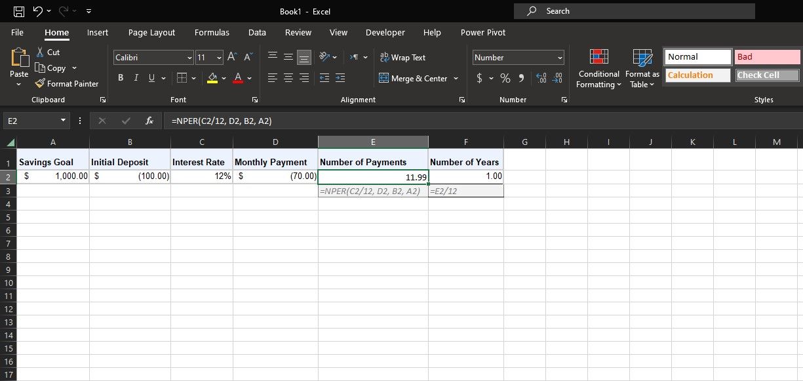Enable Wrap Text for the selection
Image resolution: width=803 pixels, height=381 pixels.
pyautogui.click(x=402, y=58)
